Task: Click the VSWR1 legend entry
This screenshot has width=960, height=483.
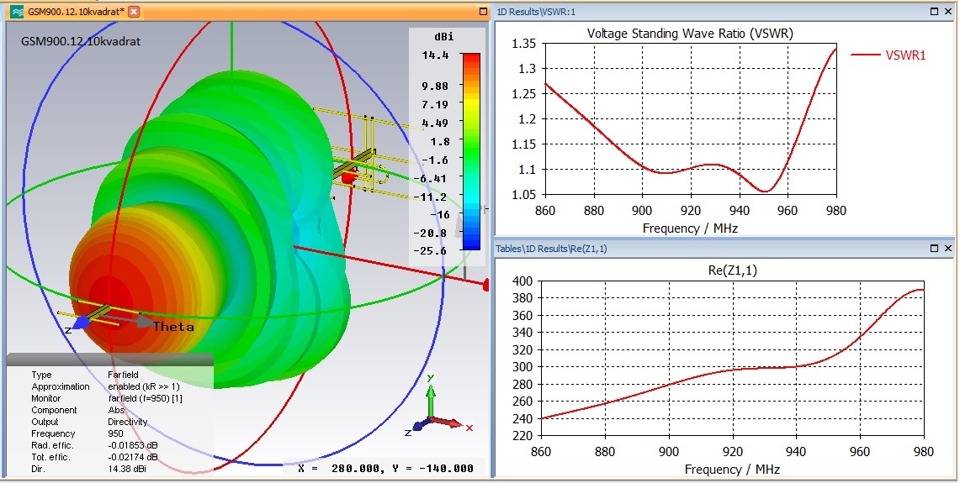Action: pos(888,55)
